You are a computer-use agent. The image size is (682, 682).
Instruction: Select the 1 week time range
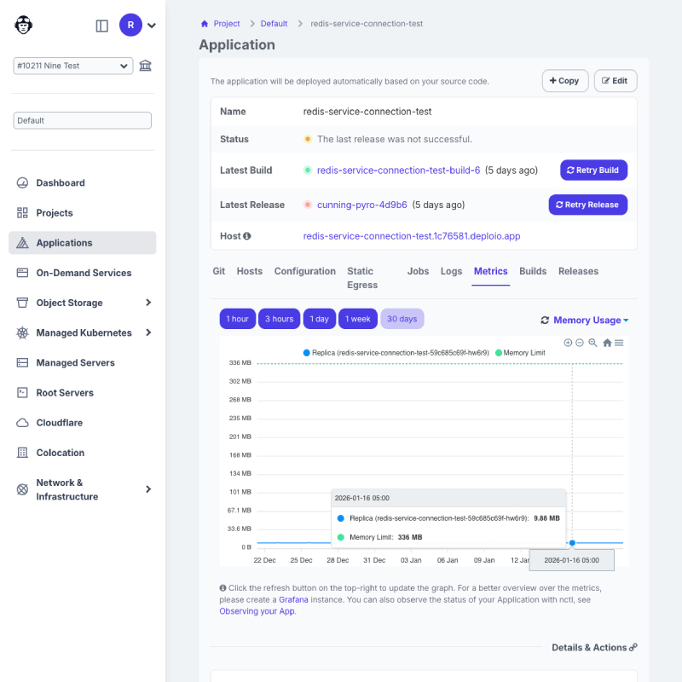(x=357, y=319)
